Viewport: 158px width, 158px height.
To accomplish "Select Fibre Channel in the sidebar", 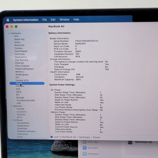I will (x=22, y=66).
